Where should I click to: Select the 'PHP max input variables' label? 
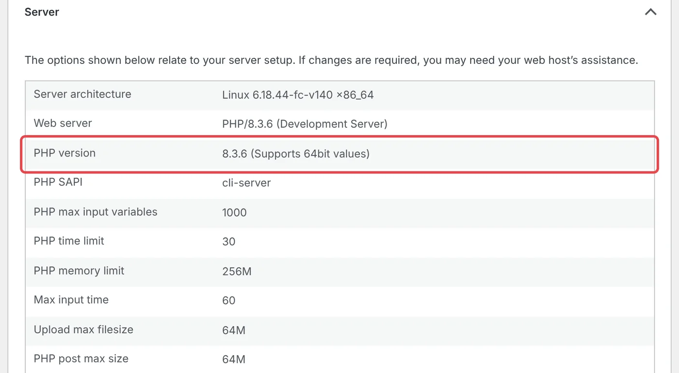click(x=96, y=212)
